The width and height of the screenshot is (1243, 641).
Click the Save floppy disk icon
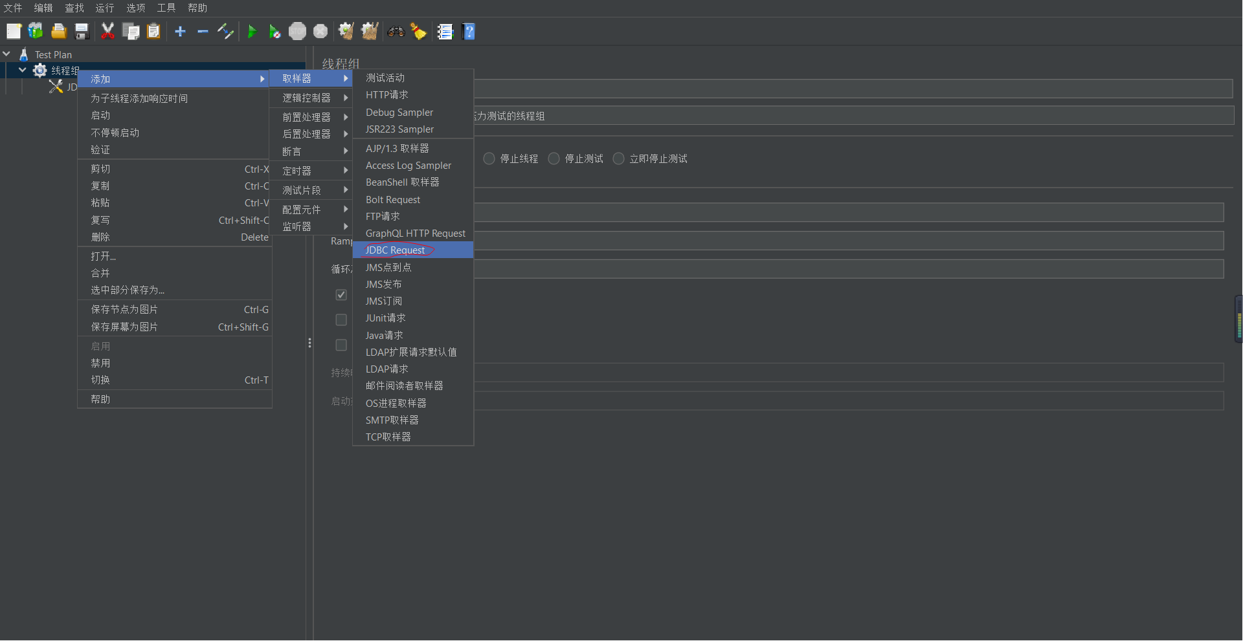[x=82, y=31]
